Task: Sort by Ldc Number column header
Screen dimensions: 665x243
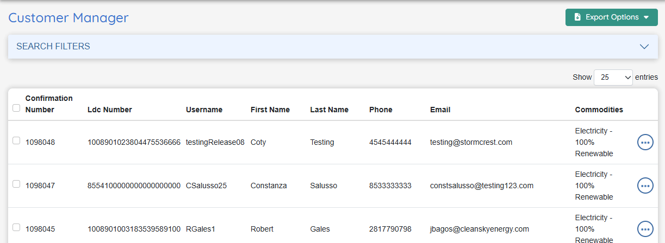Action: point(110,110)
